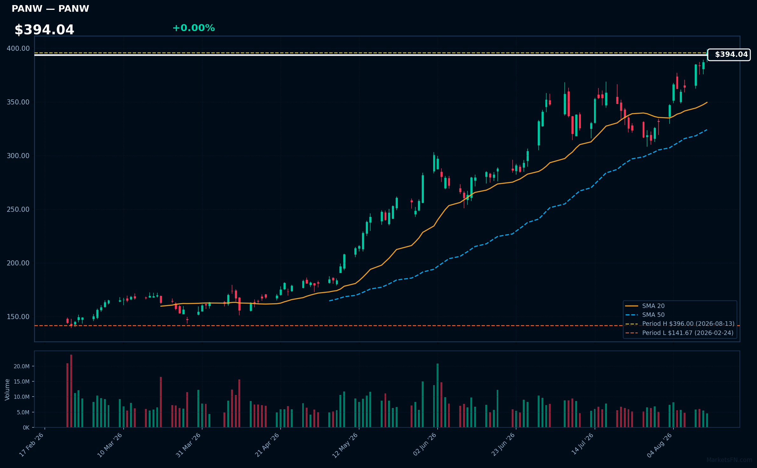Click the orange SMA 20 legend line swatch
757x468 pixels.
[x=631, y=306]
